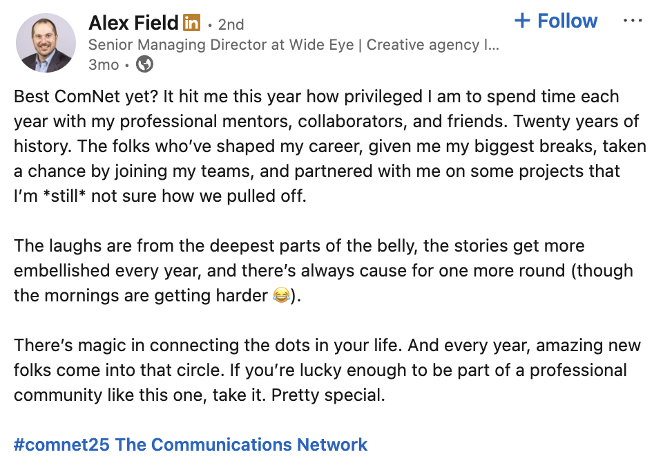
Task: Open the Alex Field name link
Action: click(133, 24)
